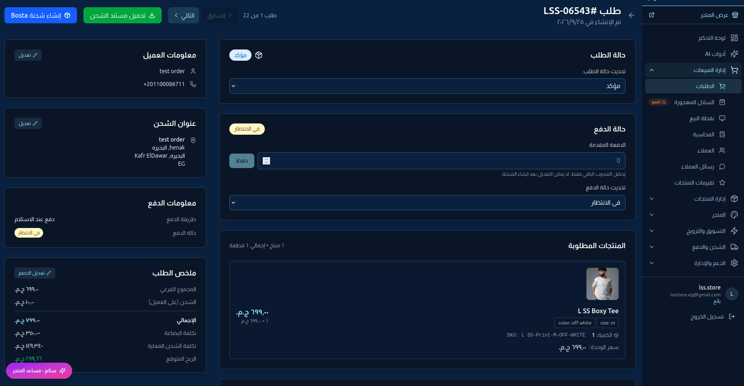The width and height of the screenshot is (744, 386).
Task: Click the calculator icon beside المحاسبة
Action: pos(722,134)
